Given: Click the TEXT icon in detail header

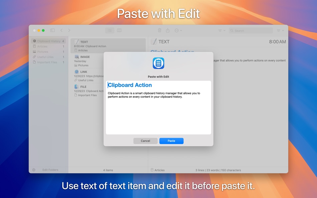Looking at the screenshot, I should coord(153,42).
